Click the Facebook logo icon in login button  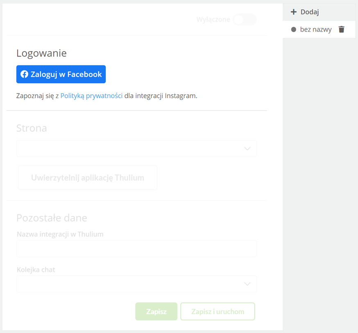pos(24,74)
